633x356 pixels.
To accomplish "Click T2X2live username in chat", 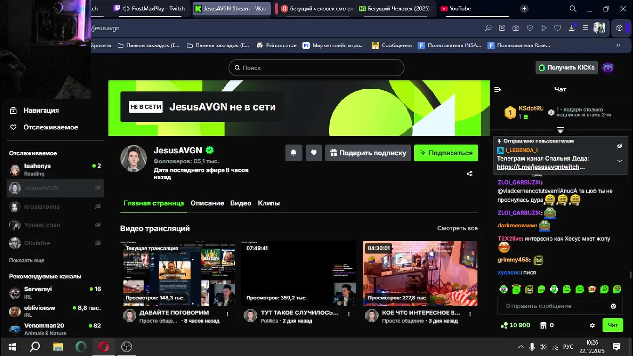I will (x=510, y=238).
